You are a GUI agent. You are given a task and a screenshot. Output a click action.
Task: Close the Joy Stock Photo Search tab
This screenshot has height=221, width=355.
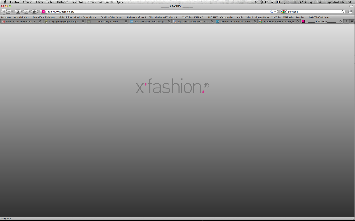coord(212,21)
